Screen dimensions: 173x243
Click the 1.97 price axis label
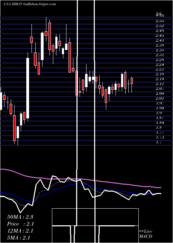[x=160, y=103]
